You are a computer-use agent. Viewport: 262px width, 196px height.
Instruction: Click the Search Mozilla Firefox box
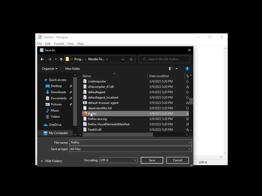pyautogui.click(x=164, y=59)
